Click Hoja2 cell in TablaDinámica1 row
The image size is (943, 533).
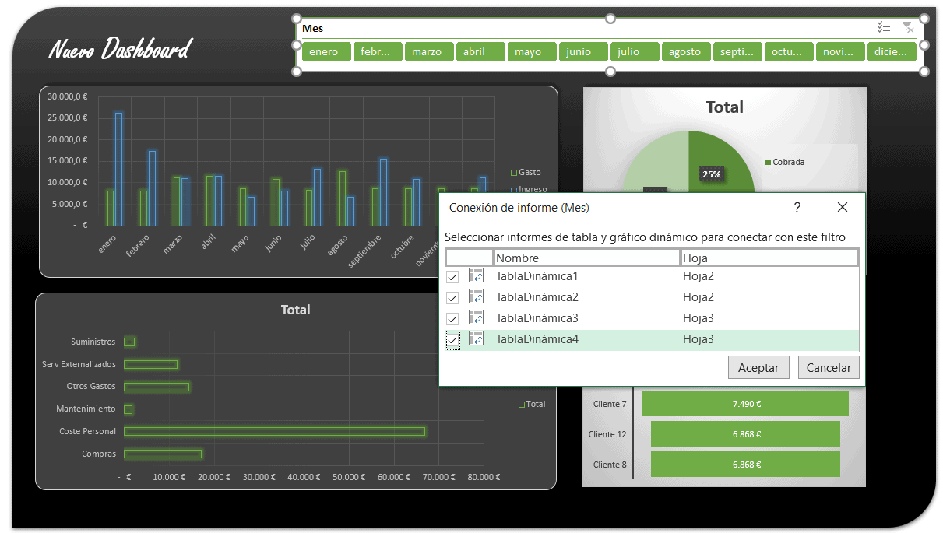[698, 275]
